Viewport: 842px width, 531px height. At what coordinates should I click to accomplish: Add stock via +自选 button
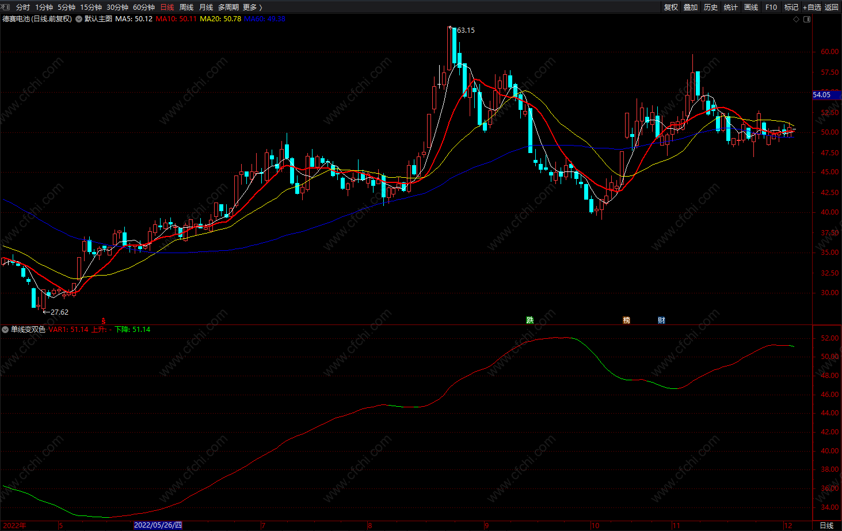(812, 7)
